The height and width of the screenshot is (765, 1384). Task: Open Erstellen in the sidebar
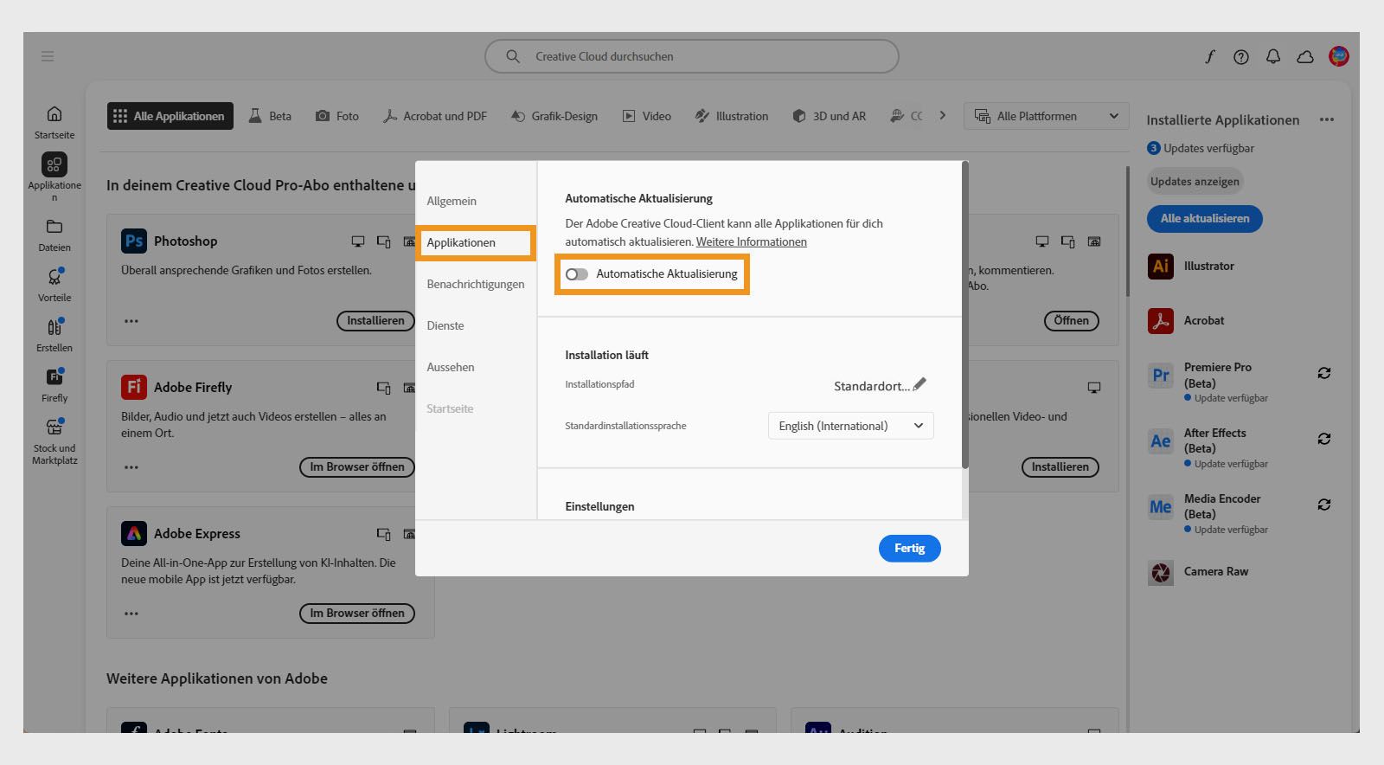tap(54, 336)
